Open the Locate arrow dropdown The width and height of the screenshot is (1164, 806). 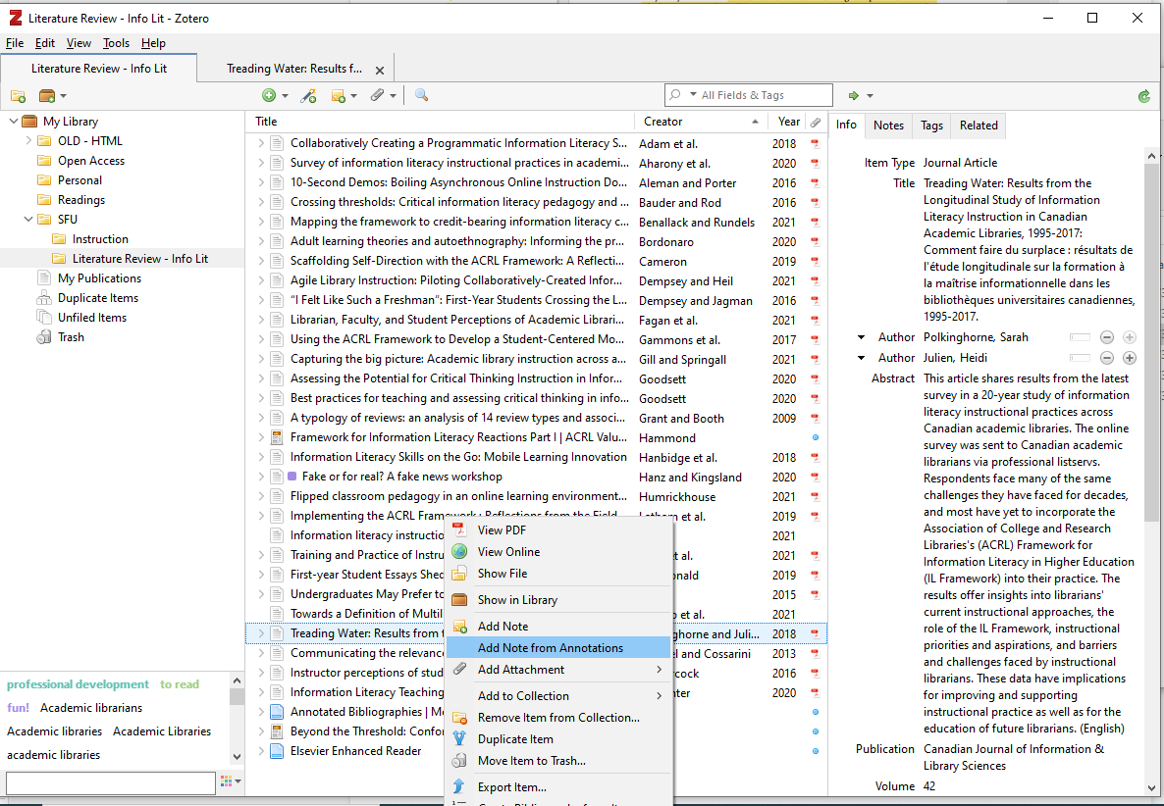pyautogui.click(x=870, y=96)
